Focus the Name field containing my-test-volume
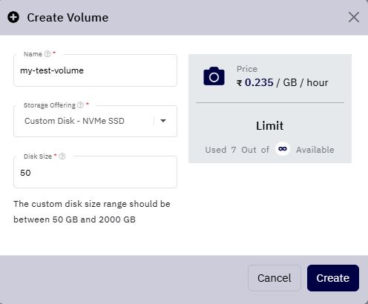This screenshot has width=368, height=304. 95,70
